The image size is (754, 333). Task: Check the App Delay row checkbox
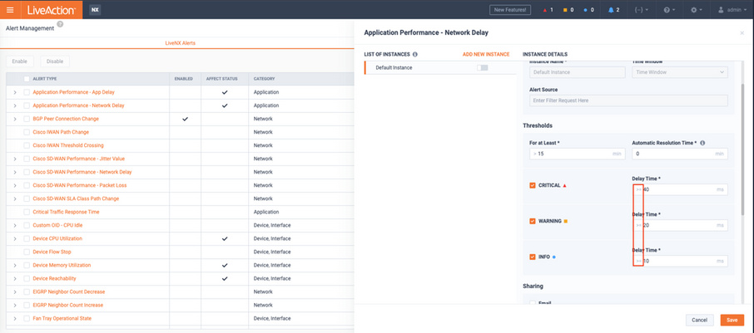[27, 92]
